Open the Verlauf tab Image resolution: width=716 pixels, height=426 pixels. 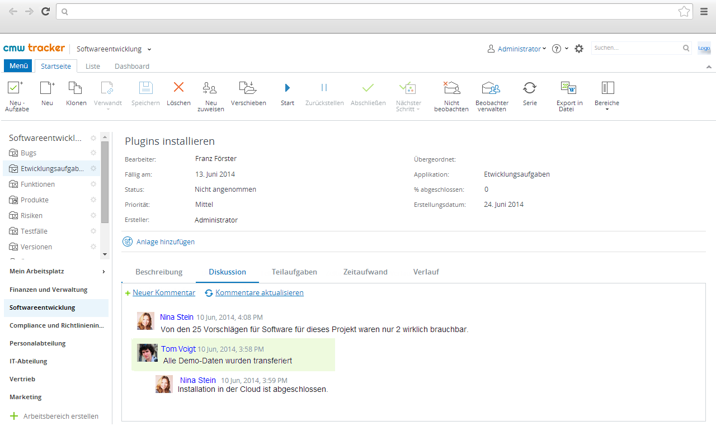(x=426, y=272)
